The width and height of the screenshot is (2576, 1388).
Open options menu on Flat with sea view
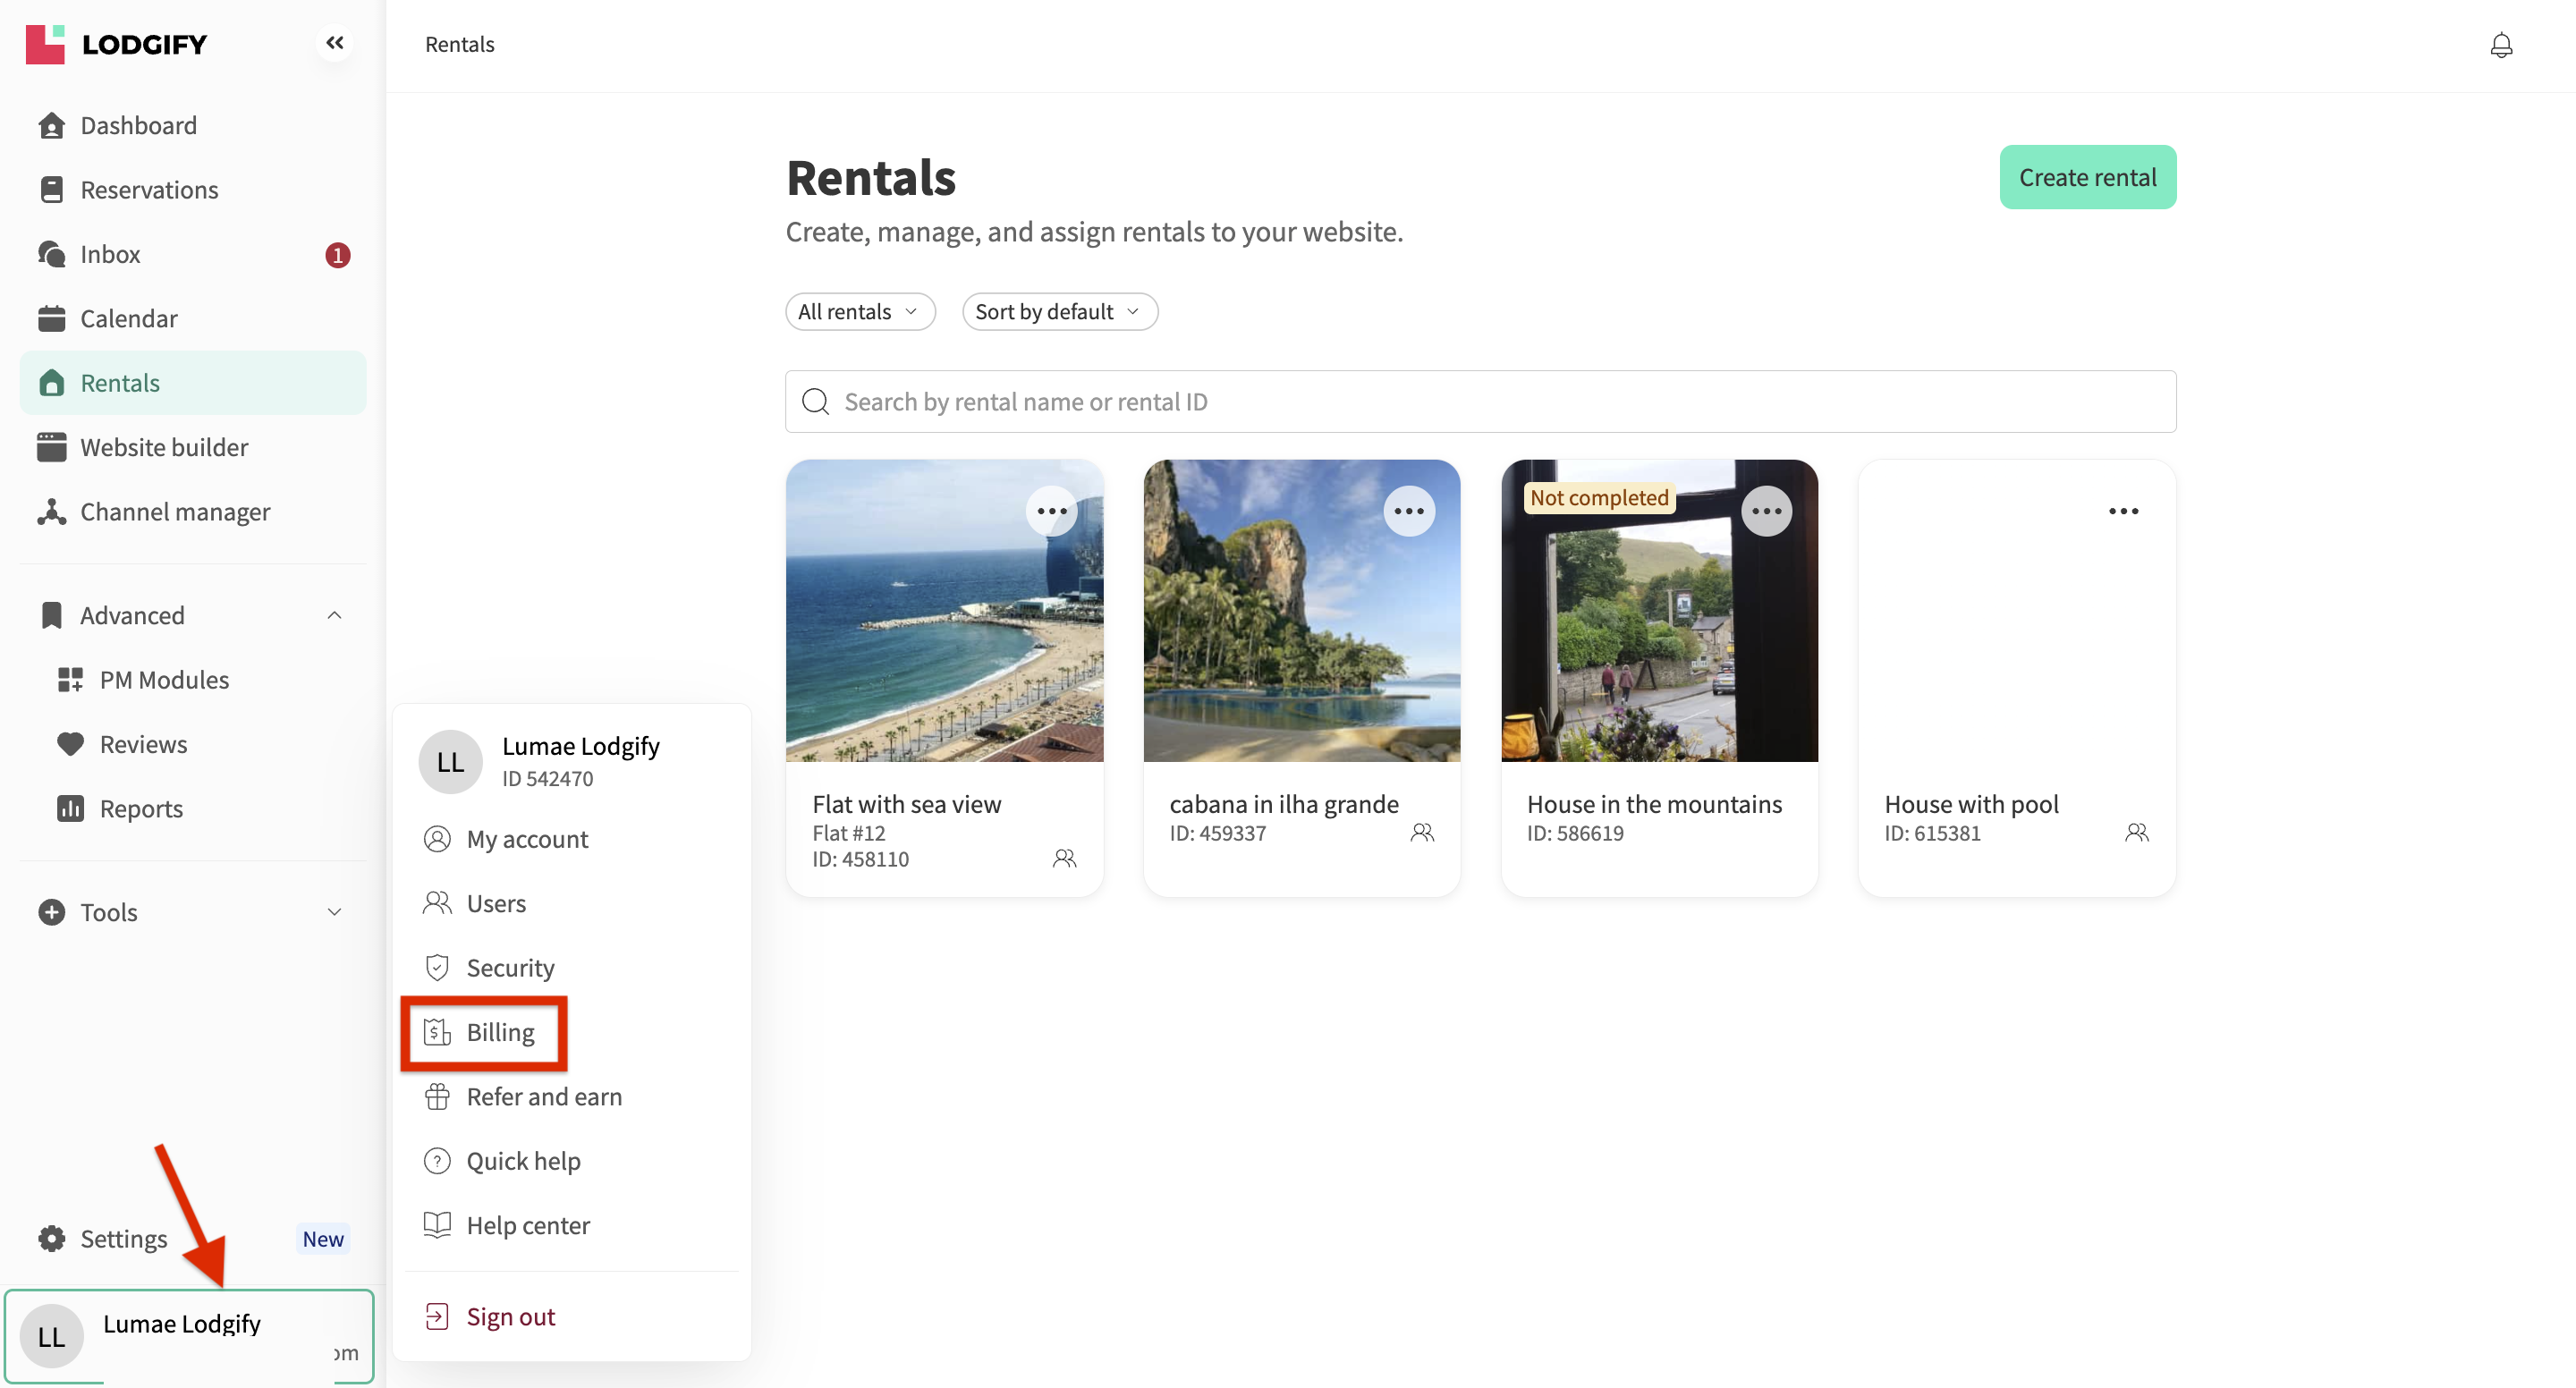(x=1051, y=511)
